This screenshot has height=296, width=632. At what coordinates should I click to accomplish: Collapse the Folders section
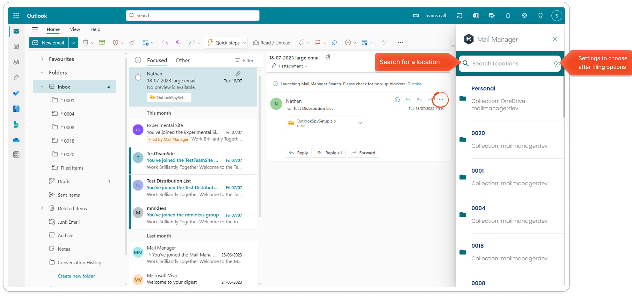click(x=42, y=73)
